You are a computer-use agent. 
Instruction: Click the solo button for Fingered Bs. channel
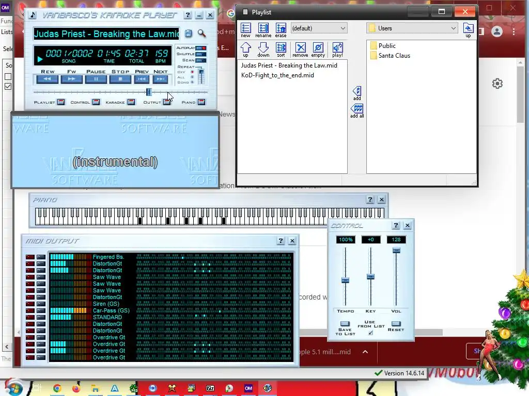click(x=41, y=257)
